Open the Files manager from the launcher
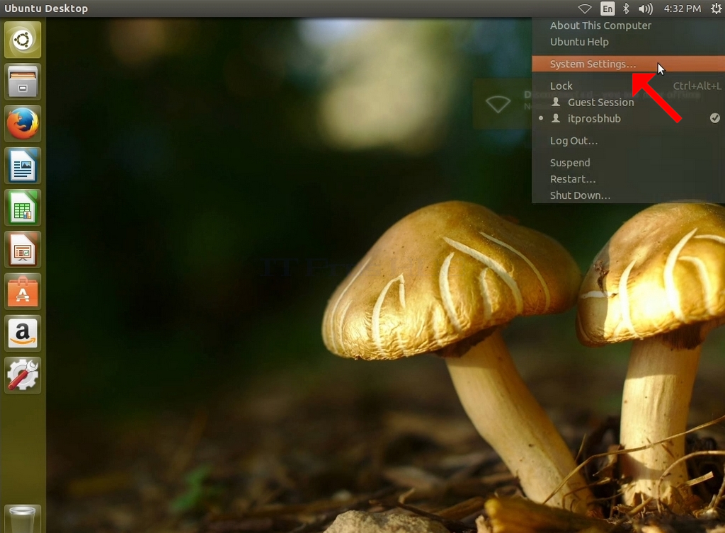 pyautogui.click(x=23, y=82)
